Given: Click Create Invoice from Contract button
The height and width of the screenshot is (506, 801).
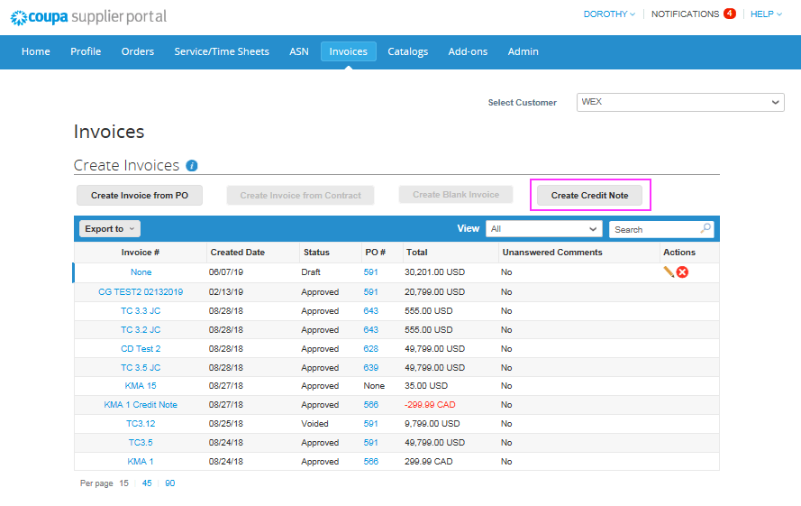Looking at the screenshot, I should tap(300, 196).
